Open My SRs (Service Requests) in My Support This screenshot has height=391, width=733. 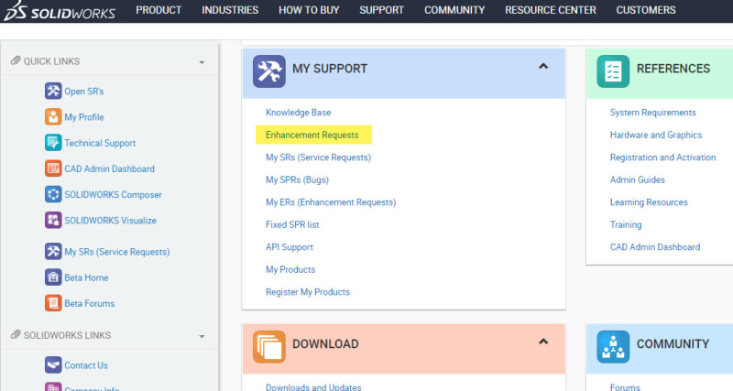[318, 157]
